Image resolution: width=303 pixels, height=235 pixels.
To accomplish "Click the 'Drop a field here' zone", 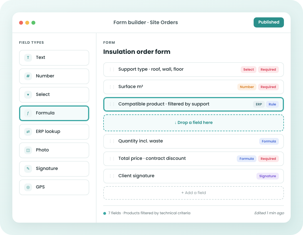I will [x=193, y=123].
